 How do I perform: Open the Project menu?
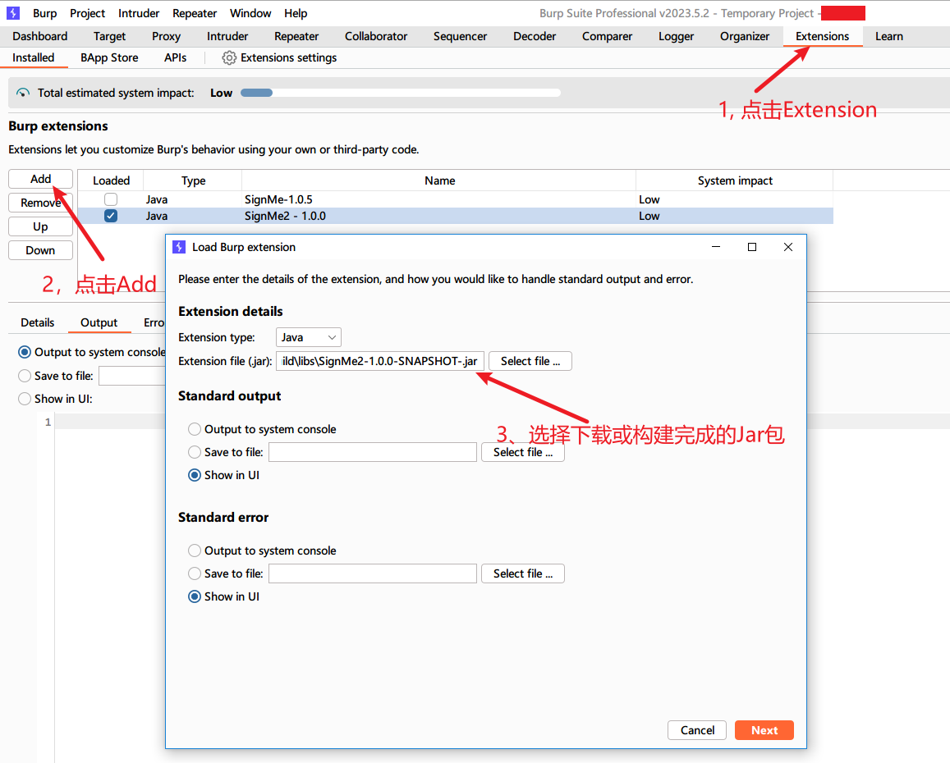pos(87,13)
